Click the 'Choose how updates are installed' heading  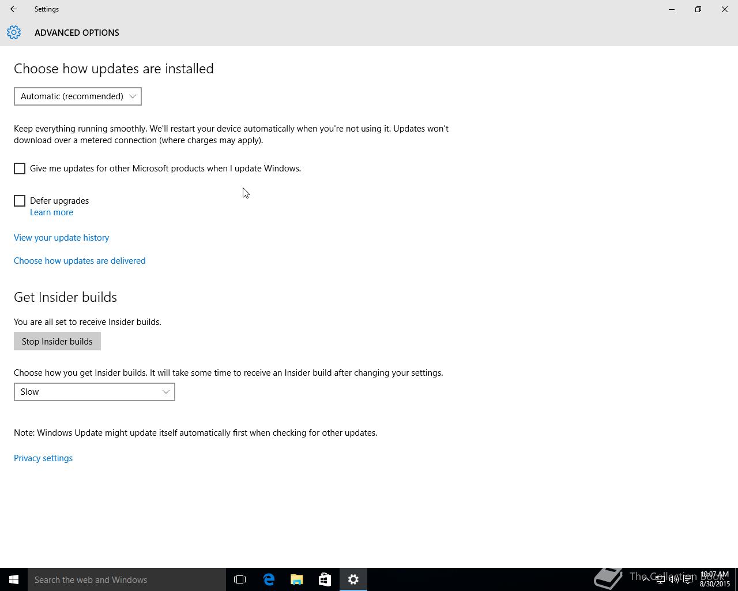(x=114, y=68)
